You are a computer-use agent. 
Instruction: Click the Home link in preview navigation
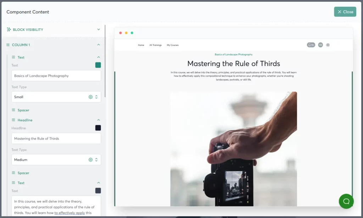pyautogui.click(x=141, y=45)
